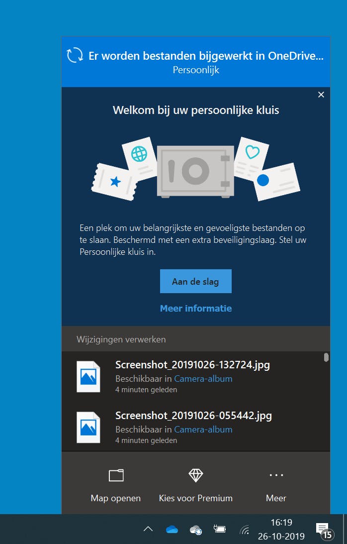Click the taskbar clock showing 16:19
Image resolution: width=347 pixels, height=544 pixels.
pyautogui.click(x=281, y=522)
